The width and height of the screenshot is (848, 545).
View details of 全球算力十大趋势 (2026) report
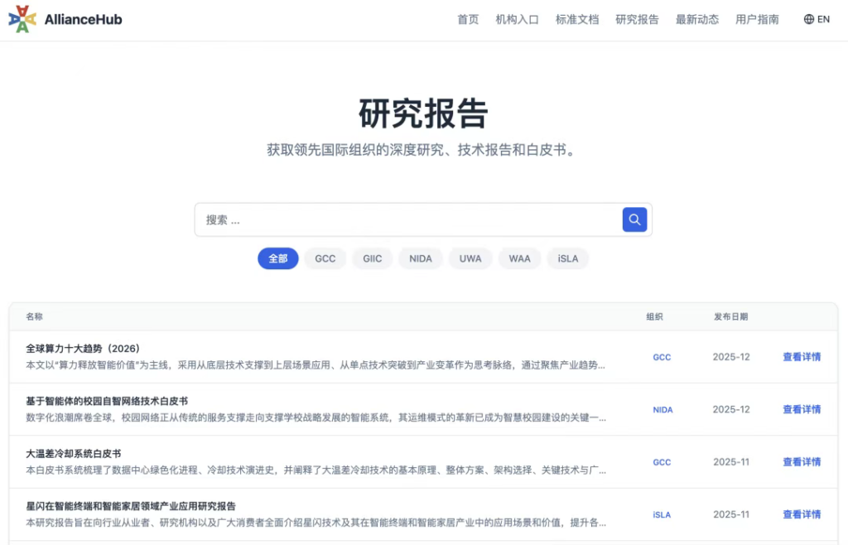pos(801,357)
